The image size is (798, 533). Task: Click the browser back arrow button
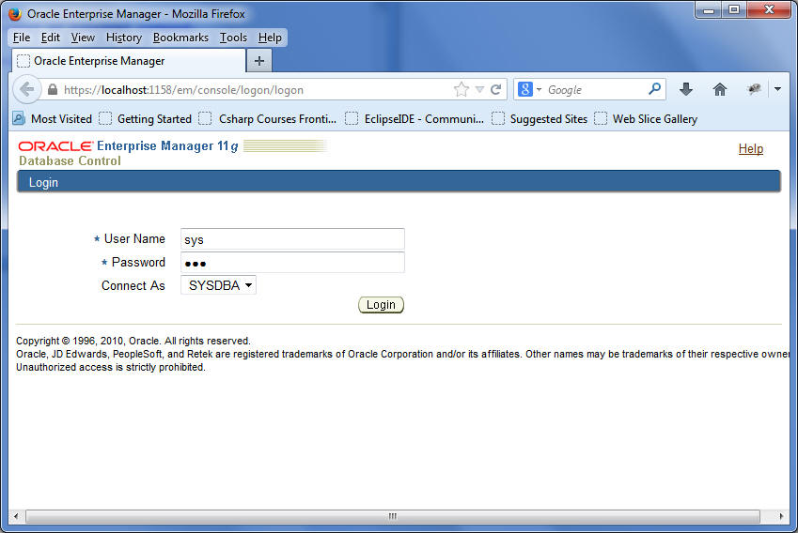[26, 89]
